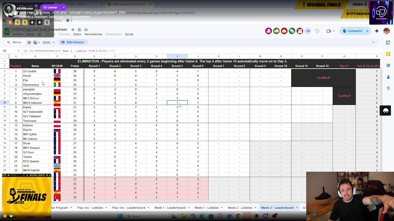Open the Windows Start menu
Viewport: 394px width, 221px height.
click(x=120, y=216)
